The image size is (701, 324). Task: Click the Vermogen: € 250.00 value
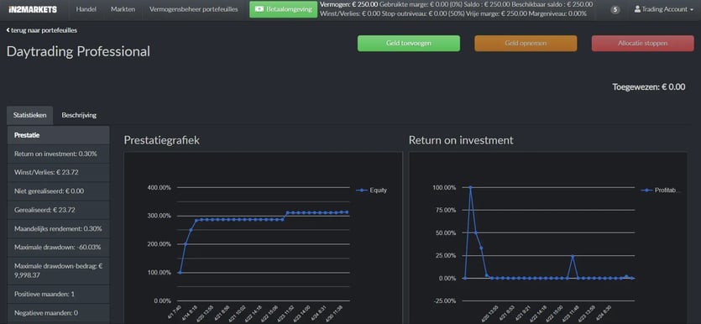tap(349, 4)
